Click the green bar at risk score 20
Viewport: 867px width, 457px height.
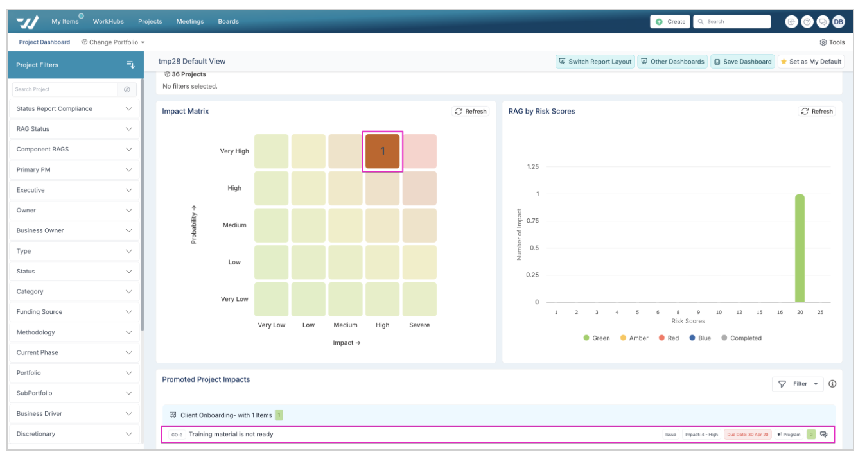(800, 248)
